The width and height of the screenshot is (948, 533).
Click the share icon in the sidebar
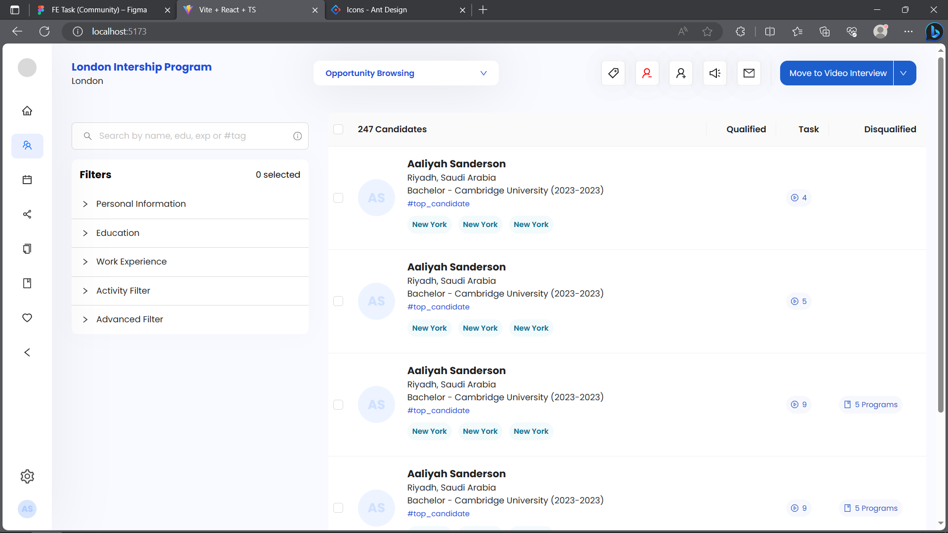[27, 214]
